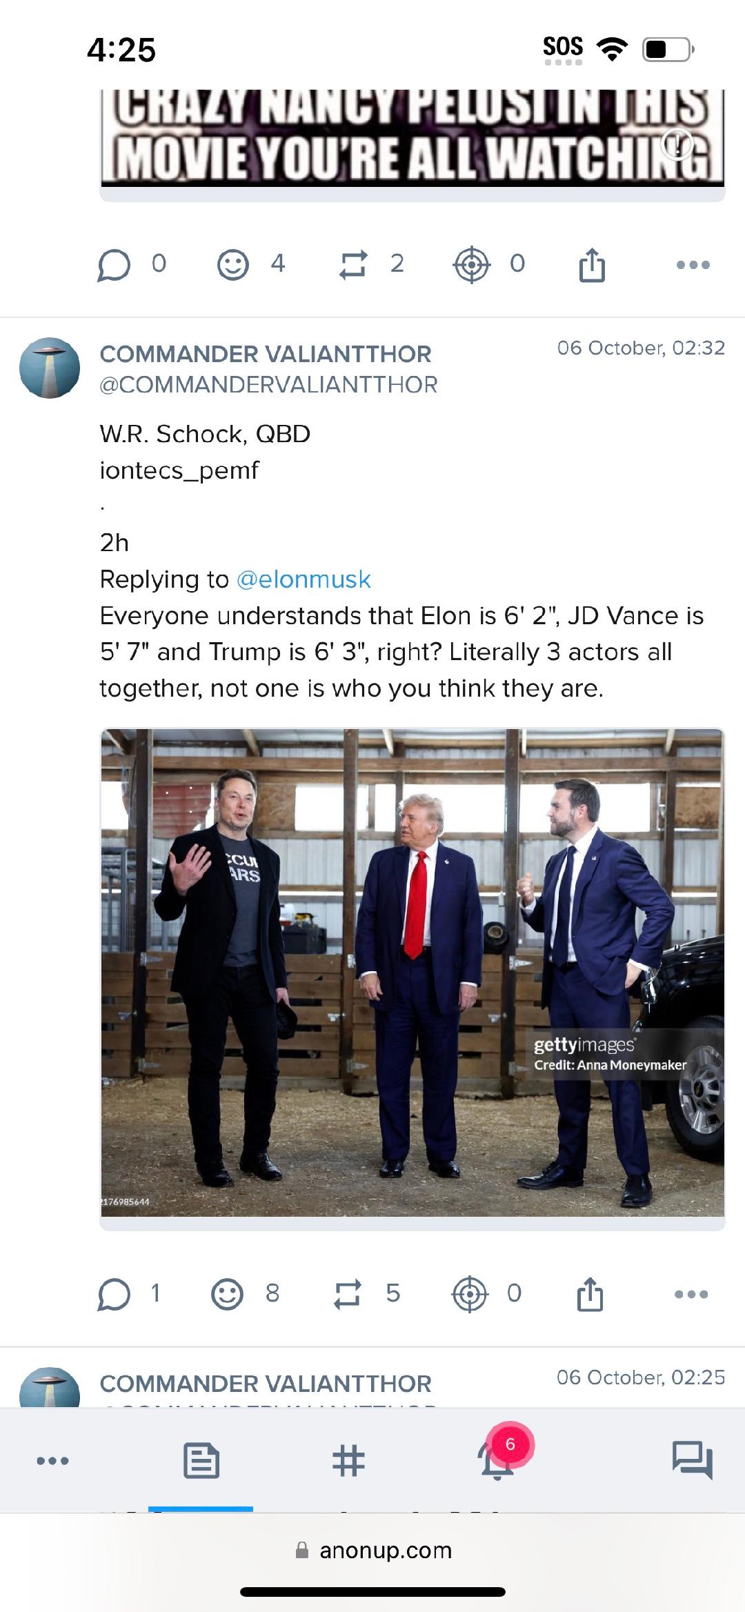Share the Pelosi meme post
Screen dimensions: 745x1612
pos(592,265)
